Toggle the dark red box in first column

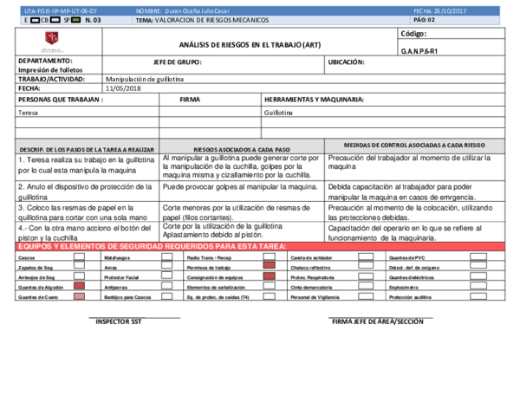point(79,286)
